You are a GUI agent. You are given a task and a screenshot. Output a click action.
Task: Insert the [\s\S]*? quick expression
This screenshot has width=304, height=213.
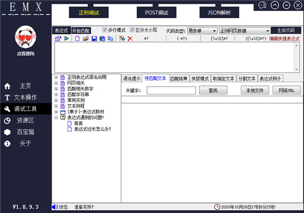click(x=219, y=39)
